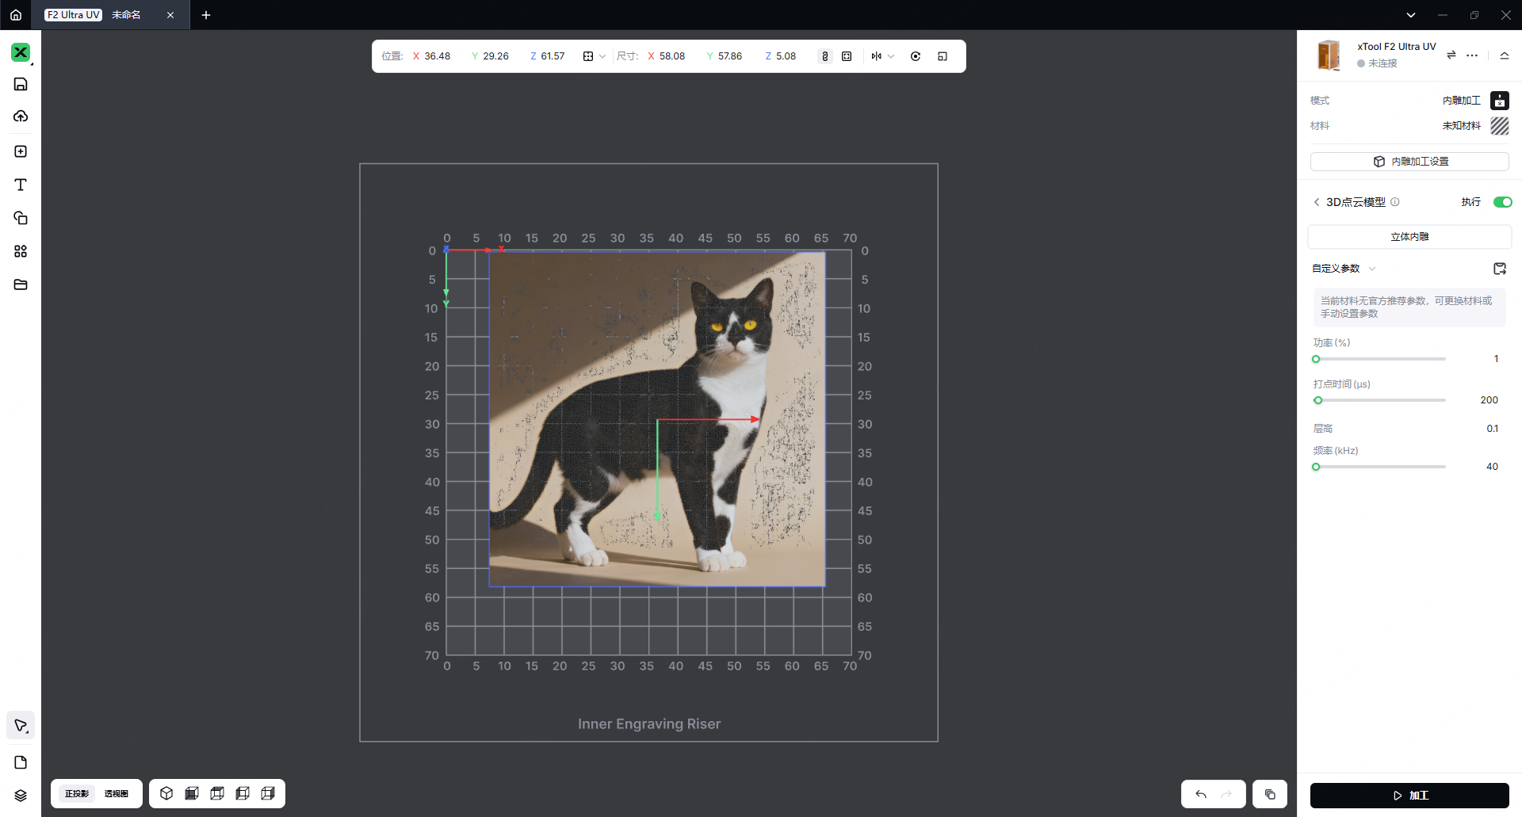Toggle the 执行 switch off
1522x817 pixels.
coord(1502,202)
